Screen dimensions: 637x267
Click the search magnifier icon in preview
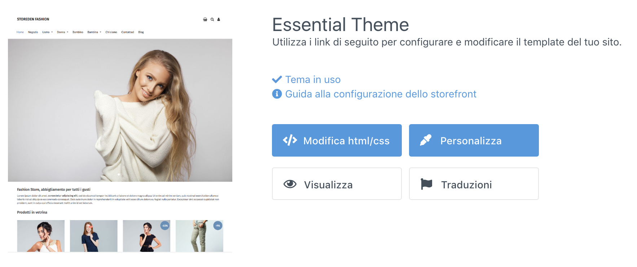pyautogui.click(x=212, y=19)
